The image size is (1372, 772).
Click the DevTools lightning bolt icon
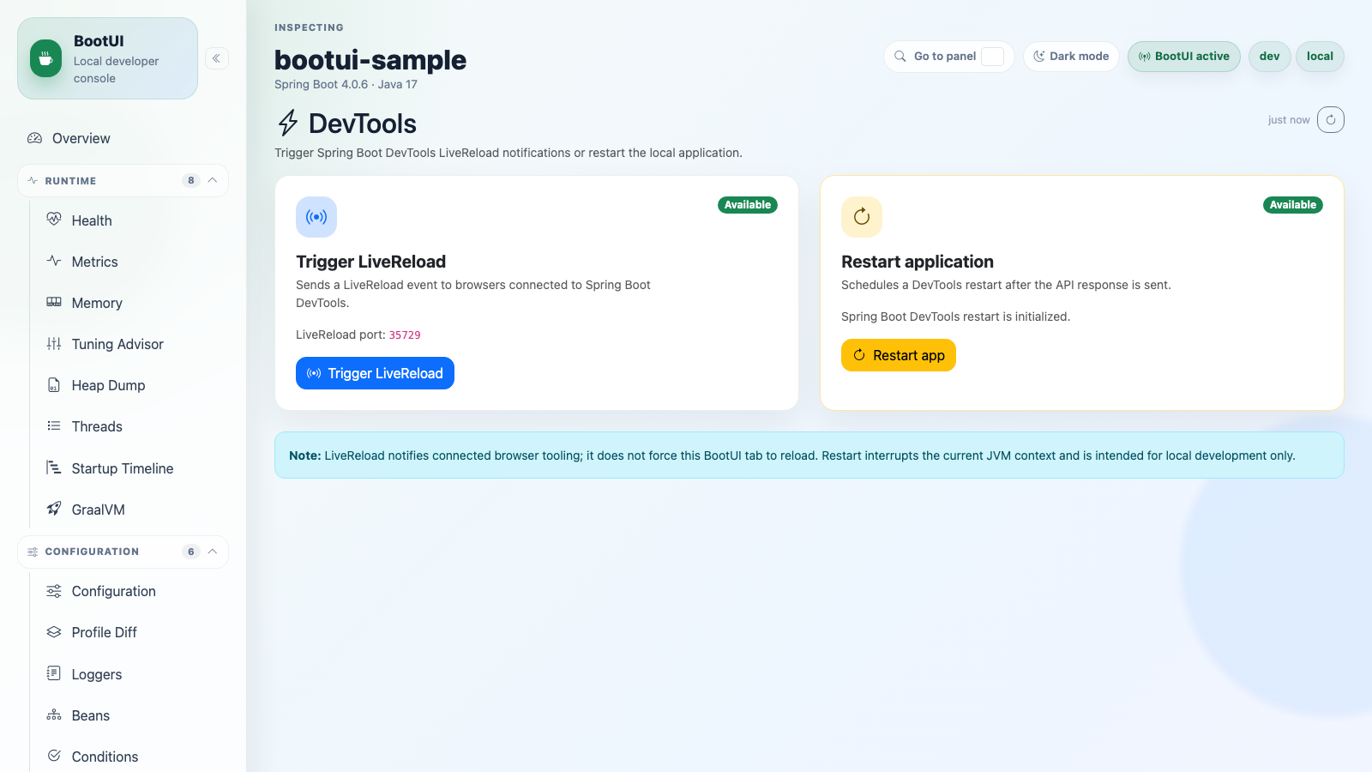pos(288,124)
